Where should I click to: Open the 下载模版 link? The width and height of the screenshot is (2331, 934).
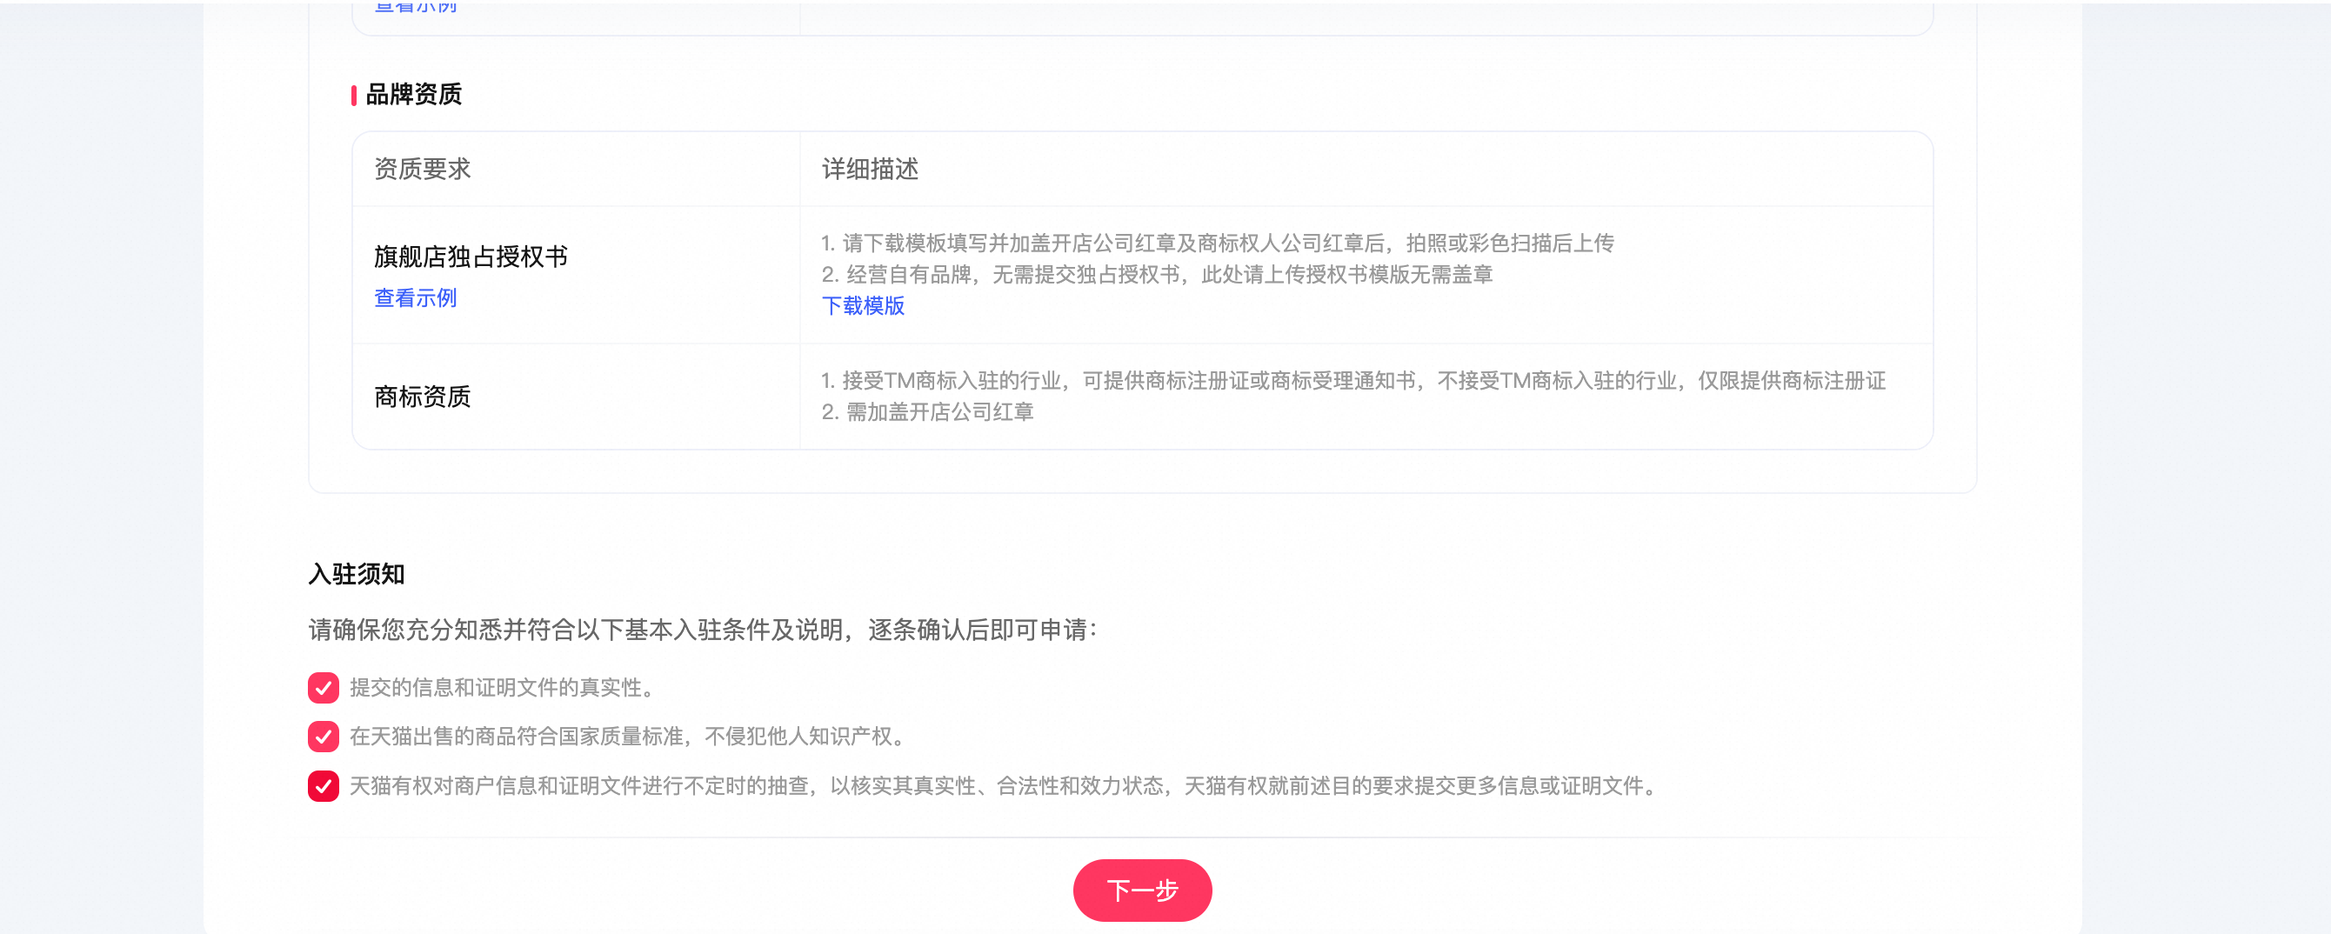pos(862,306)
